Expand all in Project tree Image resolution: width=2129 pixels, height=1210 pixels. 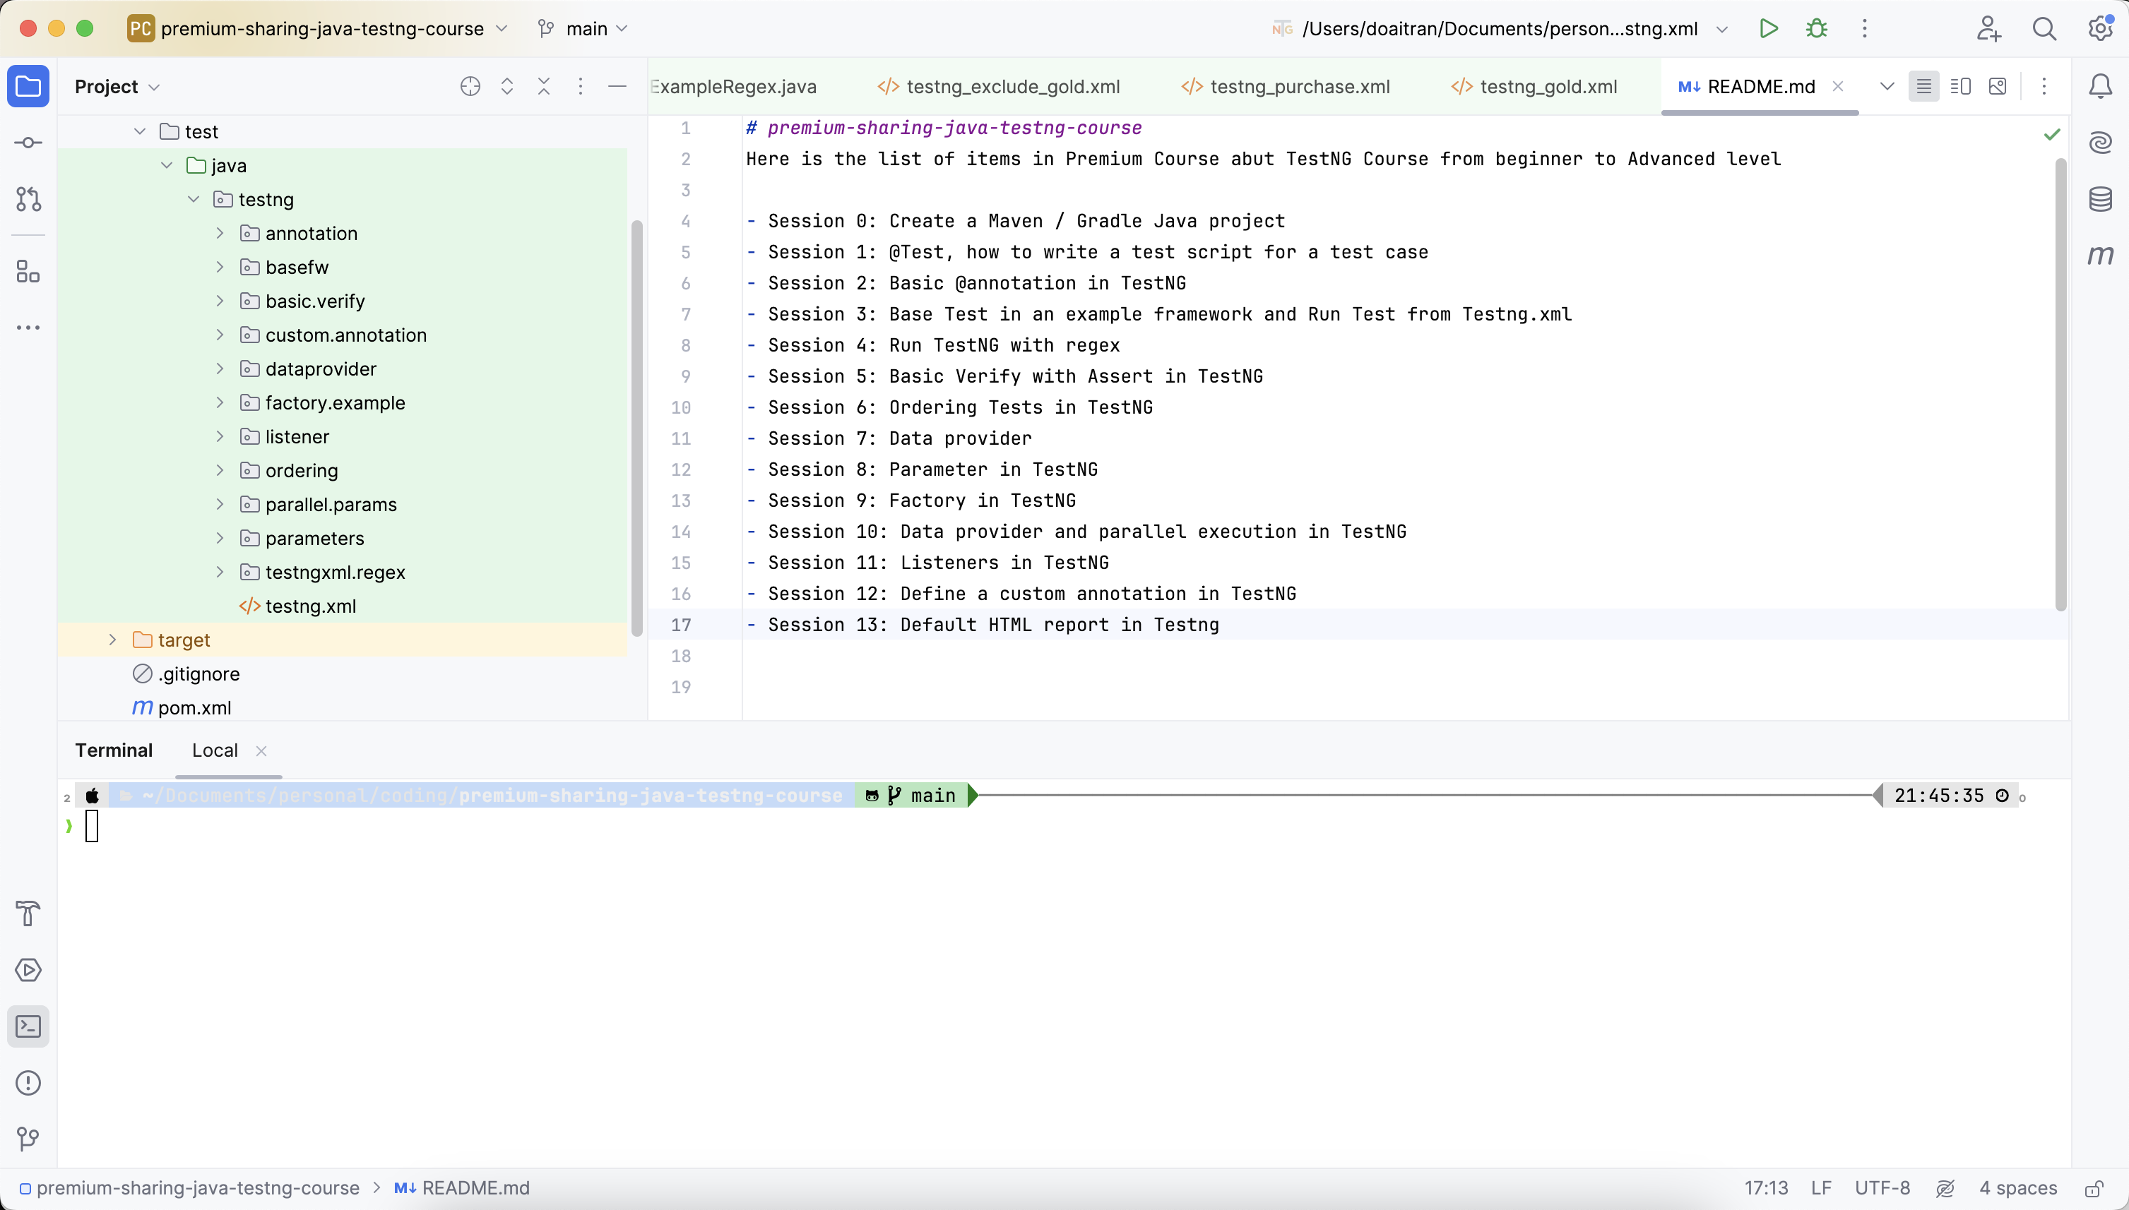tap(507, 86)
